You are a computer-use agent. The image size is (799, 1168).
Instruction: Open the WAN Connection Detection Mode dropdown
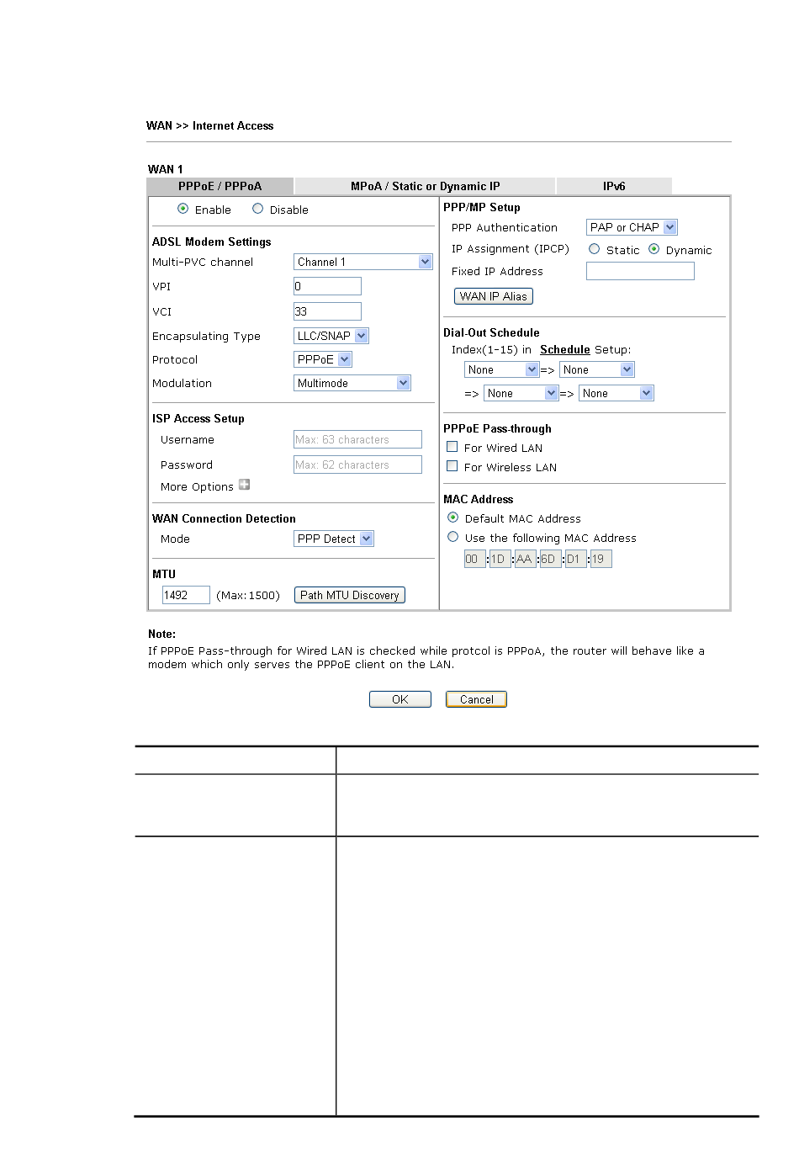334,539
